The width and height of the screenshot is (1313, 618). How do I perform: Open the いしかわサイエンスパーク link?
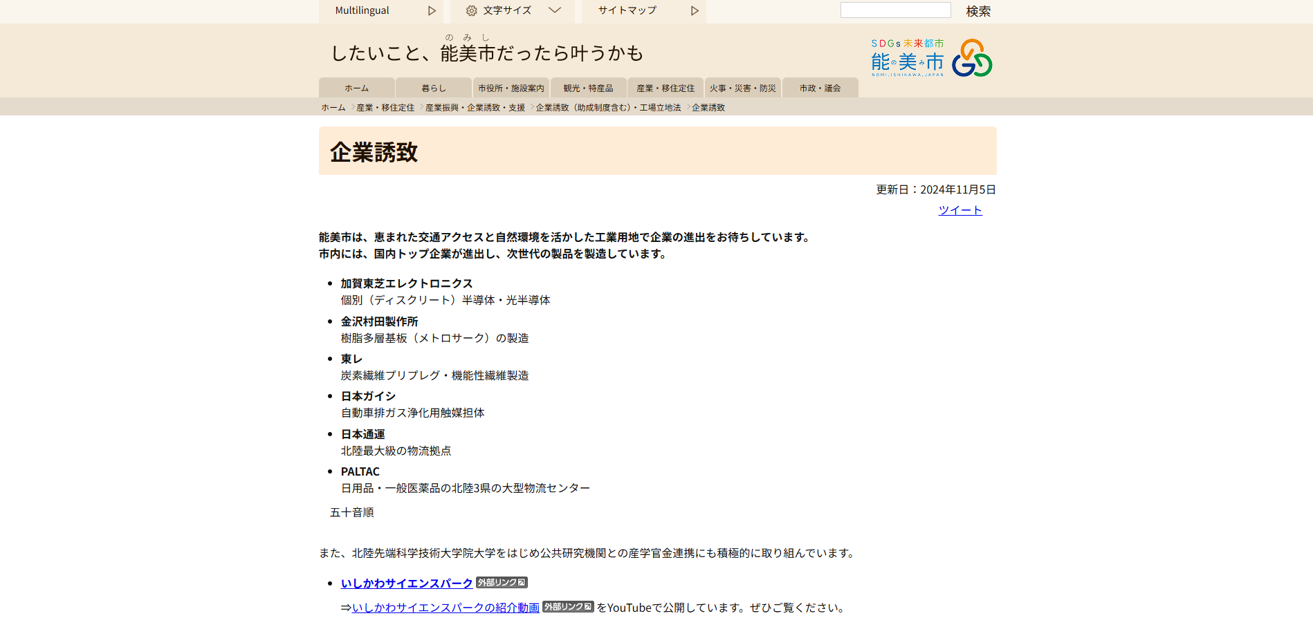click(407, 583)
